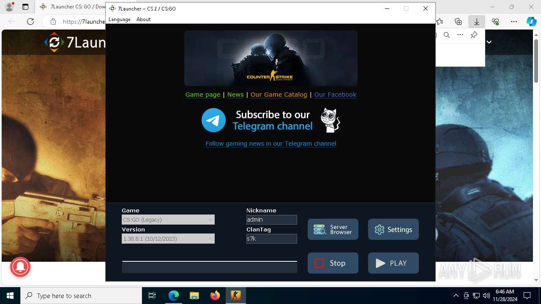Follow the Game page link

[x=203, y=95]
